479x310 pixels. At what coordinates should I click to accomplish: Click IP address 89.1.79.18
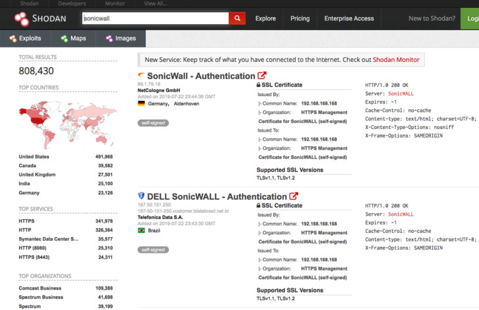(149, 84)
